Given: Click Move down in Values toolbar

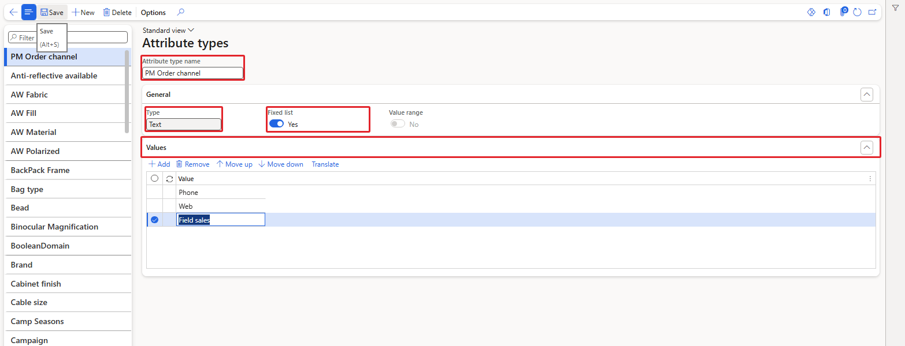Looking at the screenshot, I should (x=281, y=164).
